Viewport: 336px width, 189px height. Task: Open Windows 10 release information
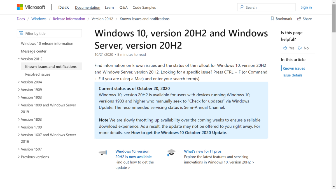47,43
